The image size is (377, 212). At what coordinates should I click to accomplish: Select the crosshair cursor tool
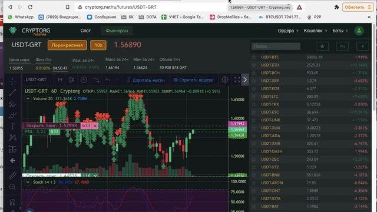[12, 81]
